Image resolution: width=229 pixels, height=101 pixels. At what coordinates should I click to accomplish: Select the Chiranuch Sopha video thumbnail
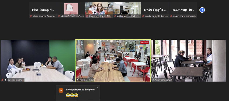99,10
